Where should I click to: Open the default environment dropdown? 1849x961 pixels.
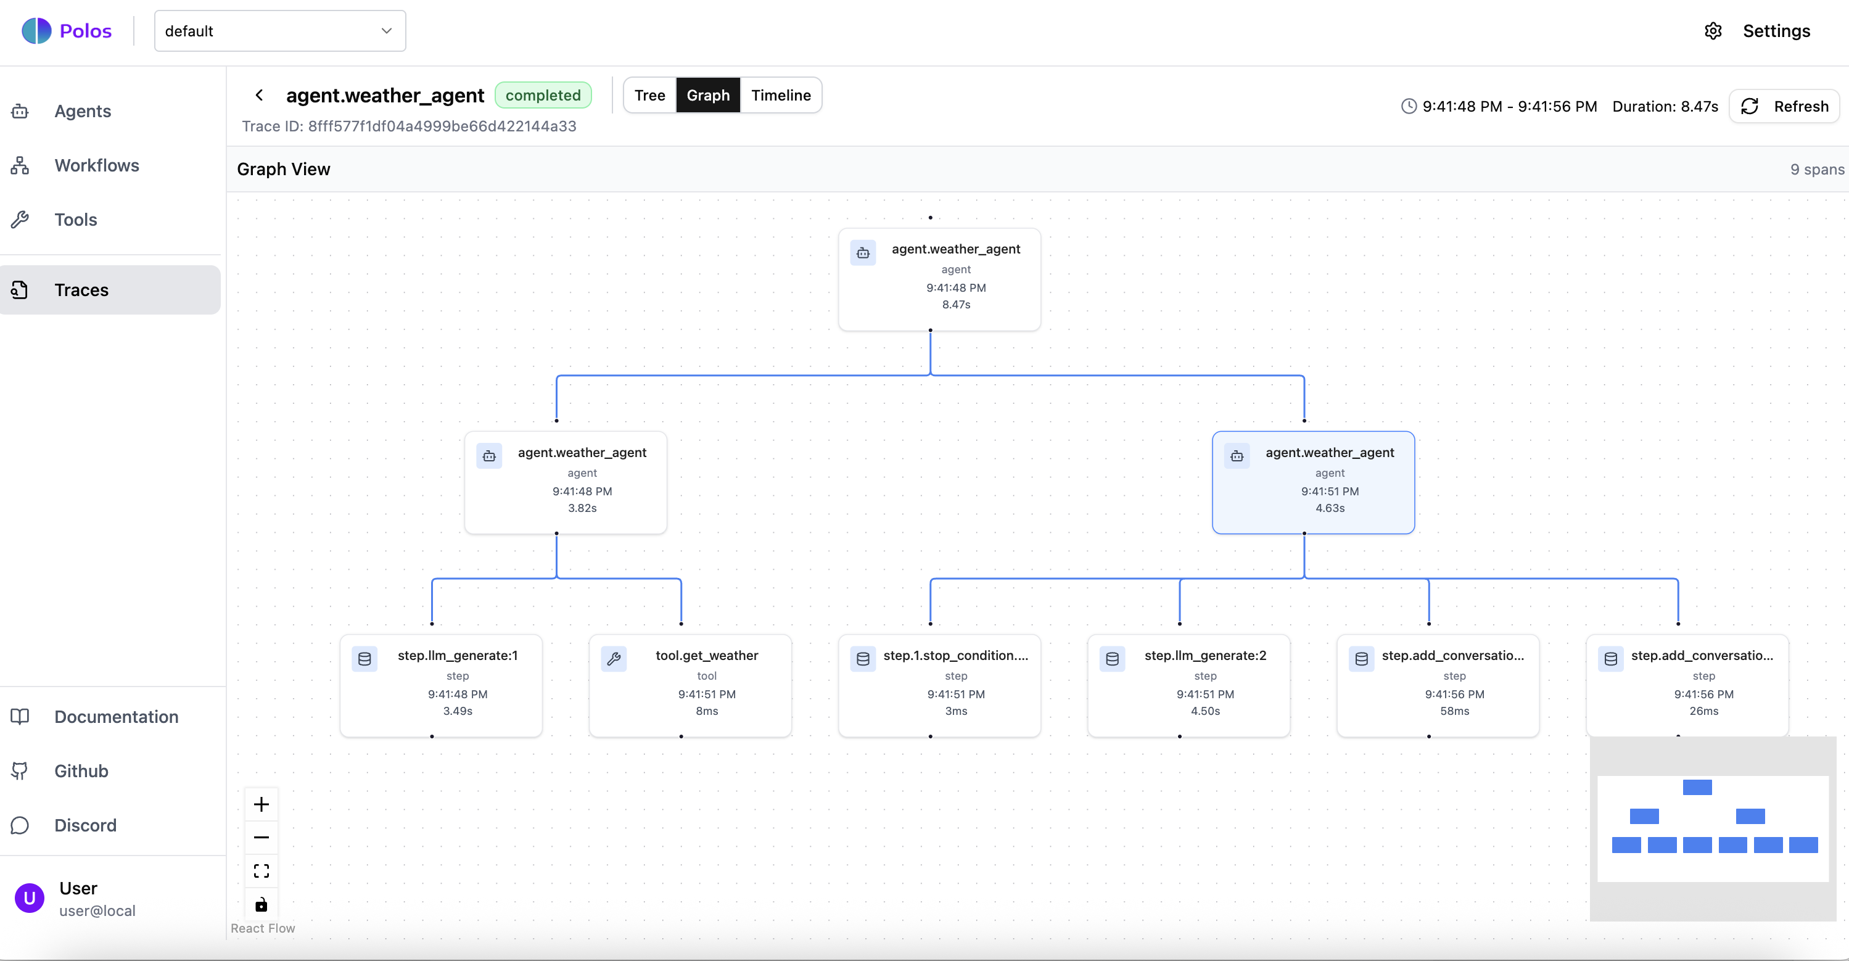point(279,31)
